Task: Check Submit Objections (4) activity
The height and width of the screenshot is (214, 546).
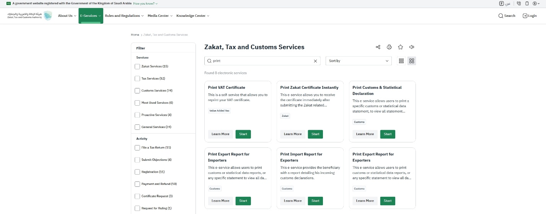Action: [137, 160]
